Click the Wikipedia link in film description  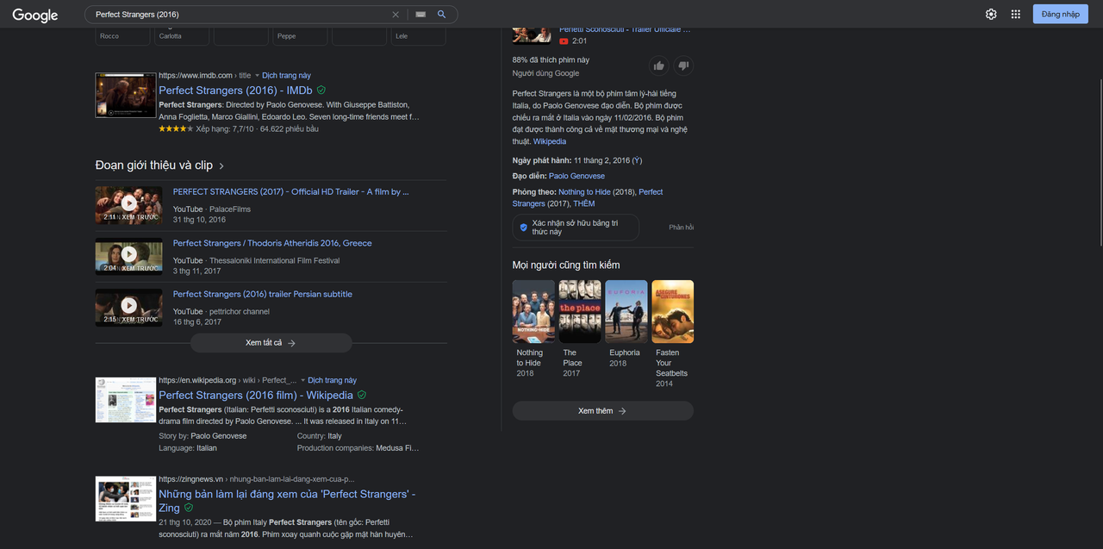point(550,141)
